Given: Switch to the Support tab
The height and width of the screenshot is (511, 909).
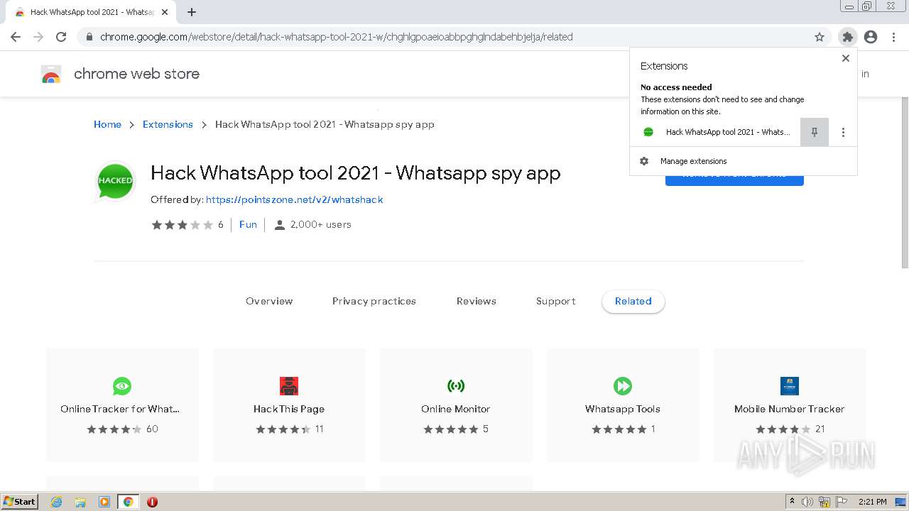Looking at the screenshot, I should coord(556,301).
